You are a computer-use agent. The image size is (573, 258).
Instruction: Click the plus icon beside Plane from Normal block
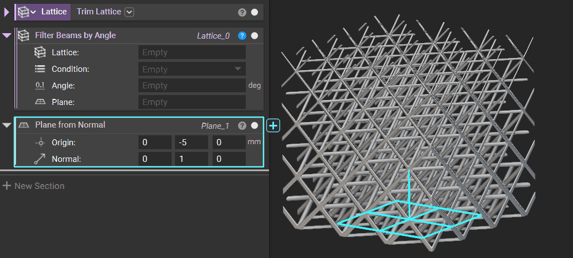(273, 126)
